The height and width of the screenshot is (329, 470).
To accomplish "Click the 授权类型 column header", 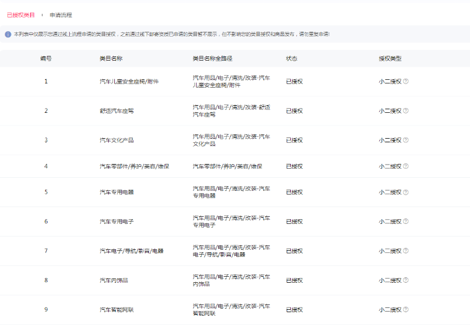I will pyautogui.click(x=390, y=59).
